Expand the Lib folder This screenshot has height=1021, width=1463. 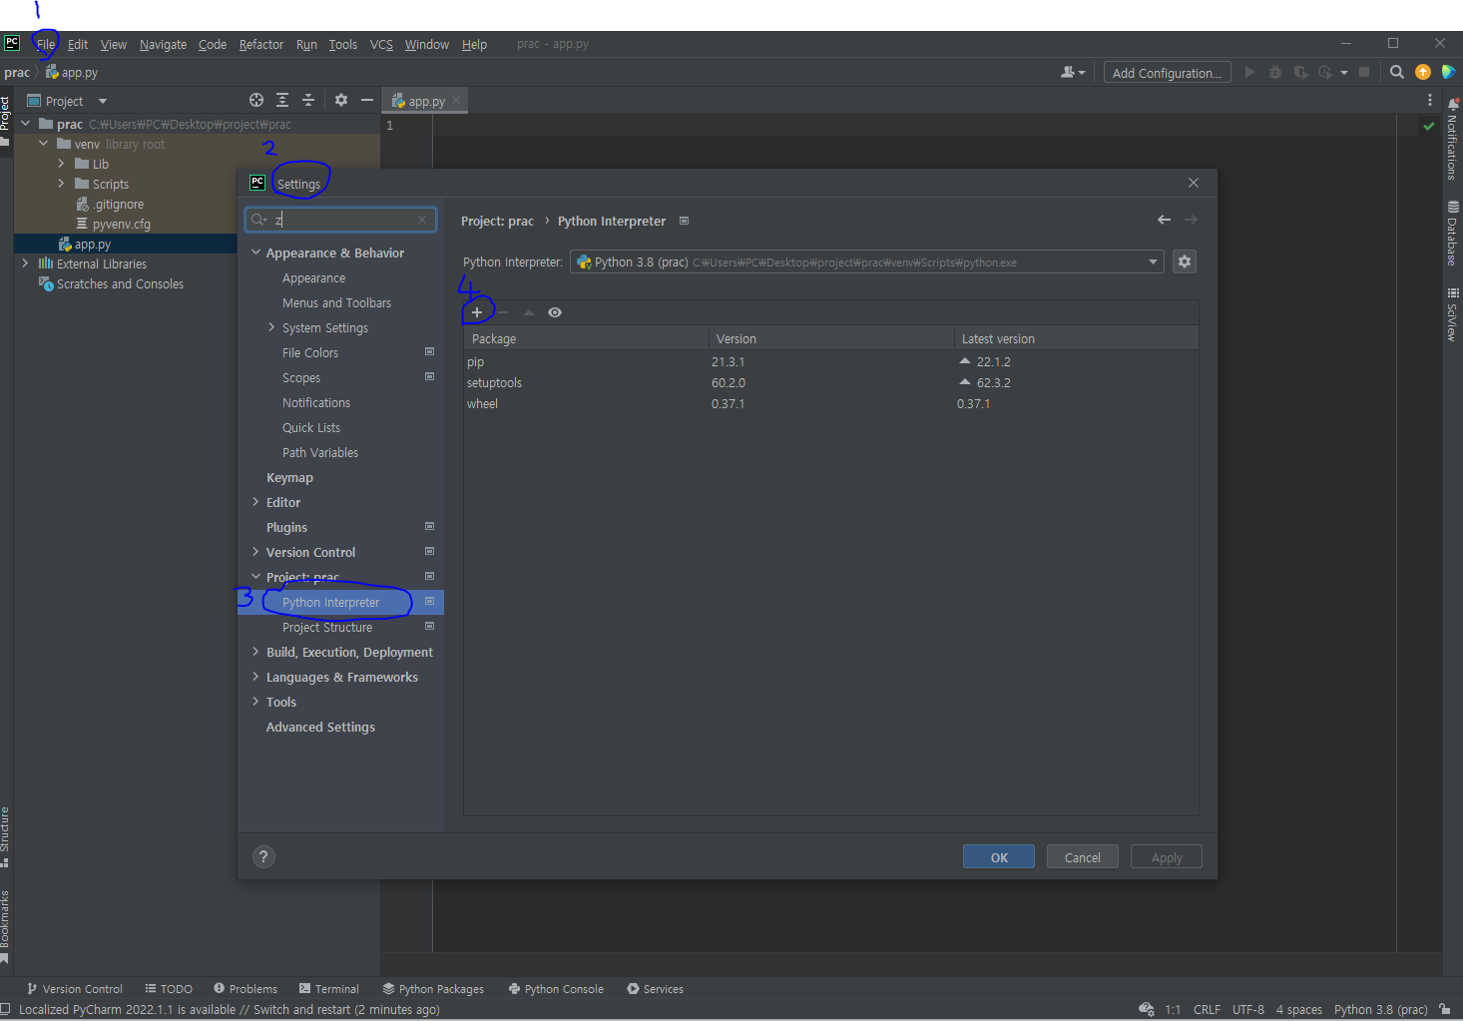click(x=61, y=164)
